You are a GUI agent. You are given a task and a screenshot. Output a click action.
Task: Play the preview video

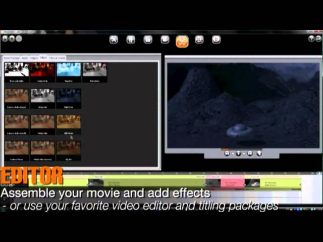pyautogui.click(x=238, y=153)
